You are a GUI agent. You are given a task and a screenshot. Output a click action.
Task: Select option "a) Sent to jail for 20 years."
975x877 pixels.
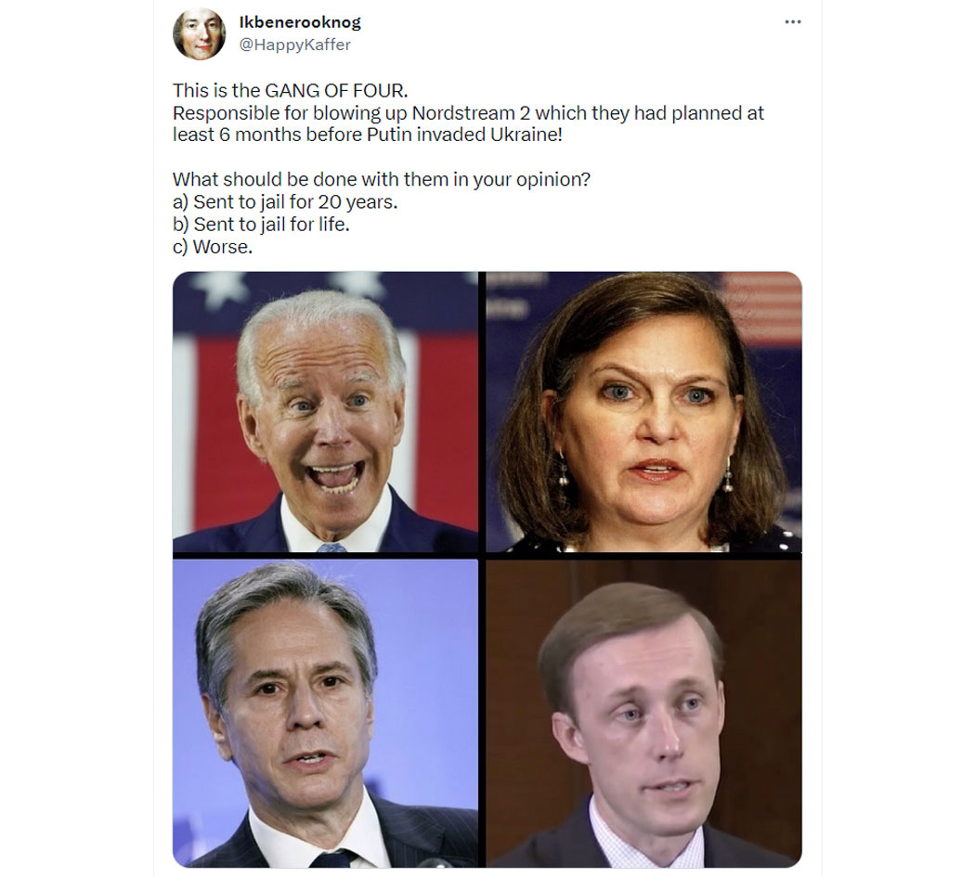pos(285,202)
